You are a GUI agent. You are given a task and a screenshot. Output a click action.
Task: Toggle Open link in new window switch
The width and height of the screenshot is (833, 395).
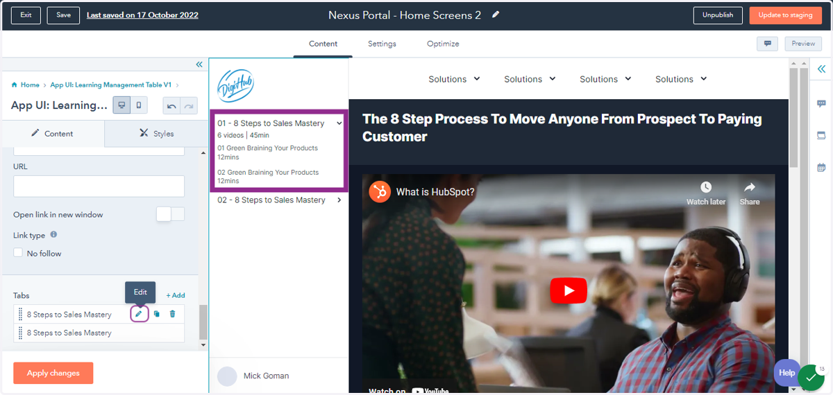pyautogui.click(x=171, y=214)
